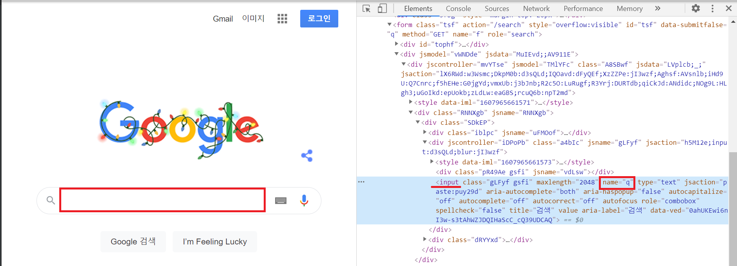This screenshot has height=266, width=737.
Task: Open DevTools three-dot customize menu
Action: [x=713, y=8]
